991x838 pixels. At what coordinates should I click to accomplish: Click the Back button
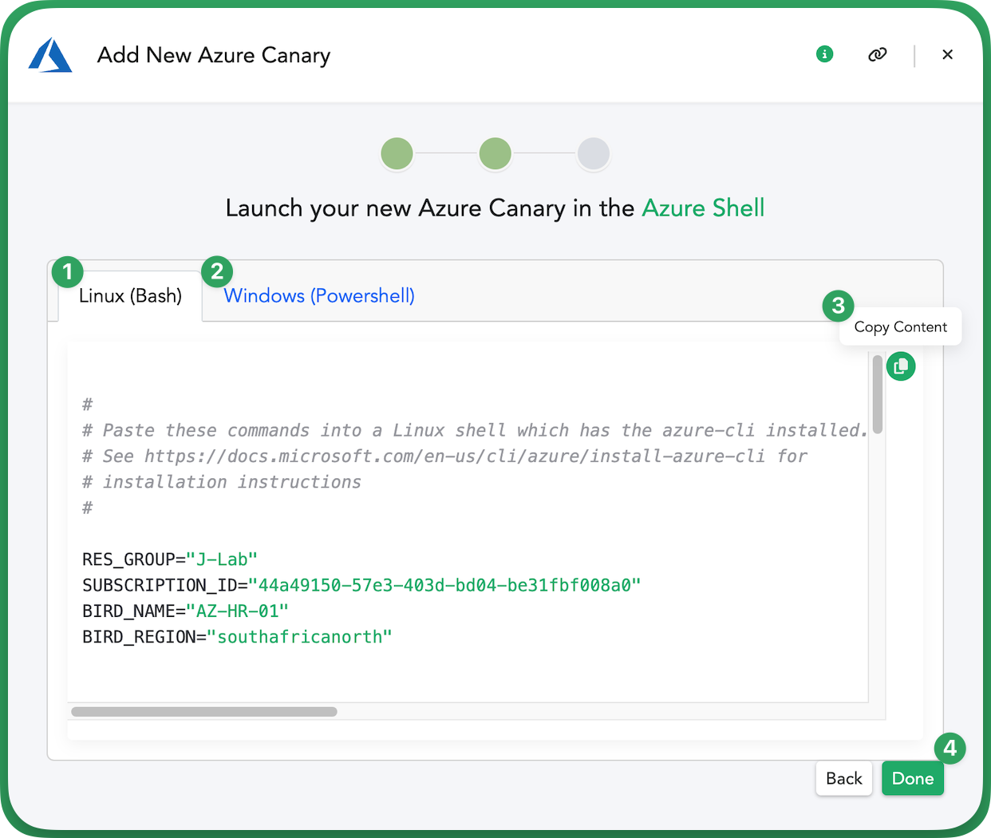tap(844, 778)
